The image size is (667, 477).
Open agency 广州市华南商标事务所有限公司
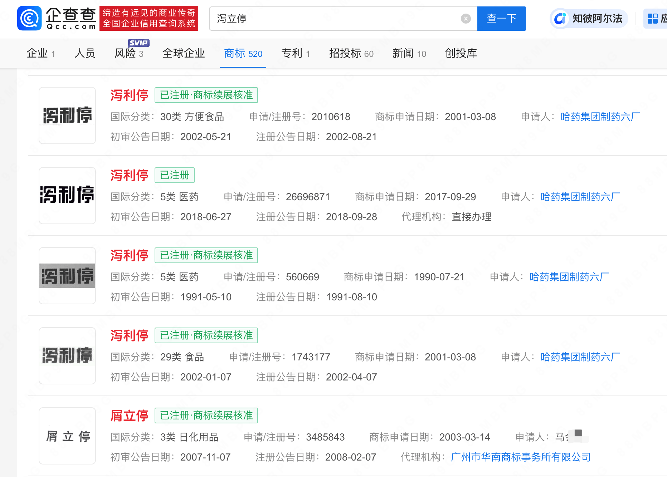point(521,457)
